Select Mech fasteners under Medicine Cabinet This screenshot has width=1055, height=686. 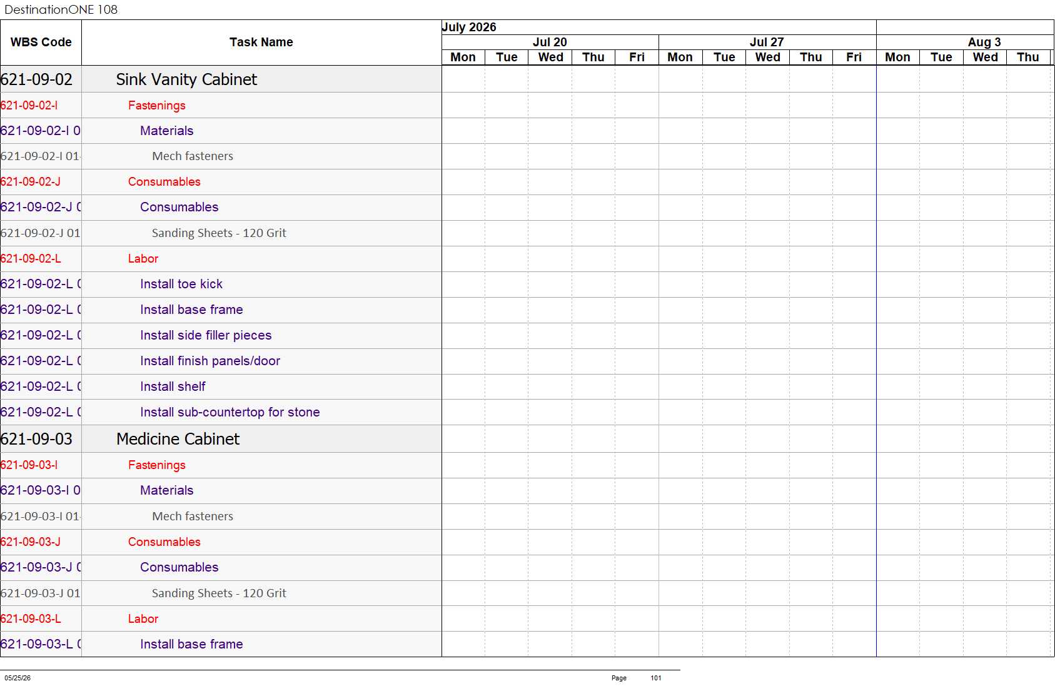point(193,517)
